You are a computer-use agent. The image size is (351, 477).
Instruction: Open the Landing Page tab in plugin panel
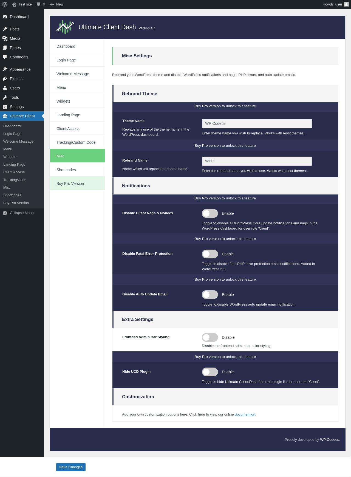78,115
